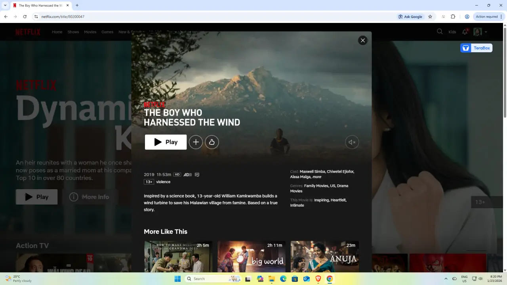Click Ask Google button
The image size is (507, 285).
point(411,17)
